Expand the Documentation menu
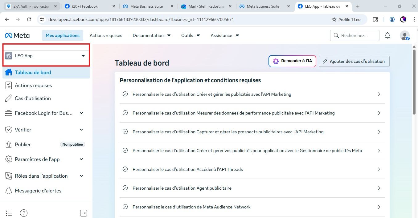The image size is (418, 218). (152, 35)
